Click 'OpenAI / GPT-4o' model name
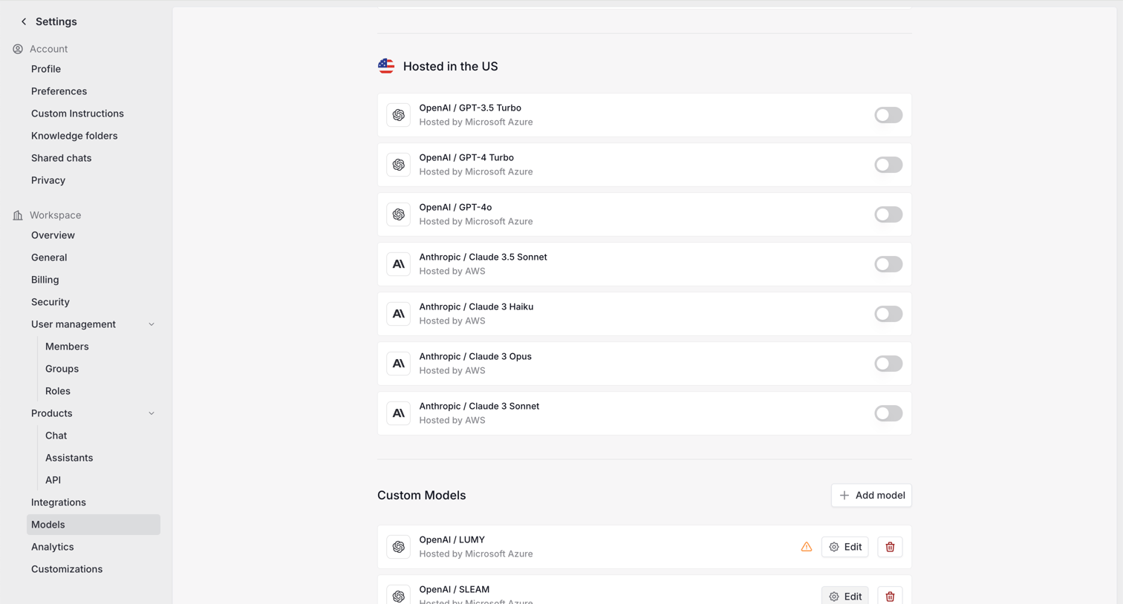This screenshot has height=604, width=1123. [455, 207]
